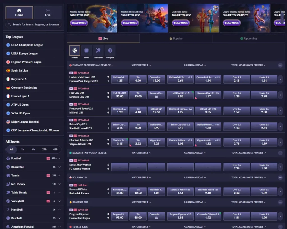Open Asian Handicap dropdown for Kazakhstan Women League
287x229 pixels.
click(x=195, y=153)
